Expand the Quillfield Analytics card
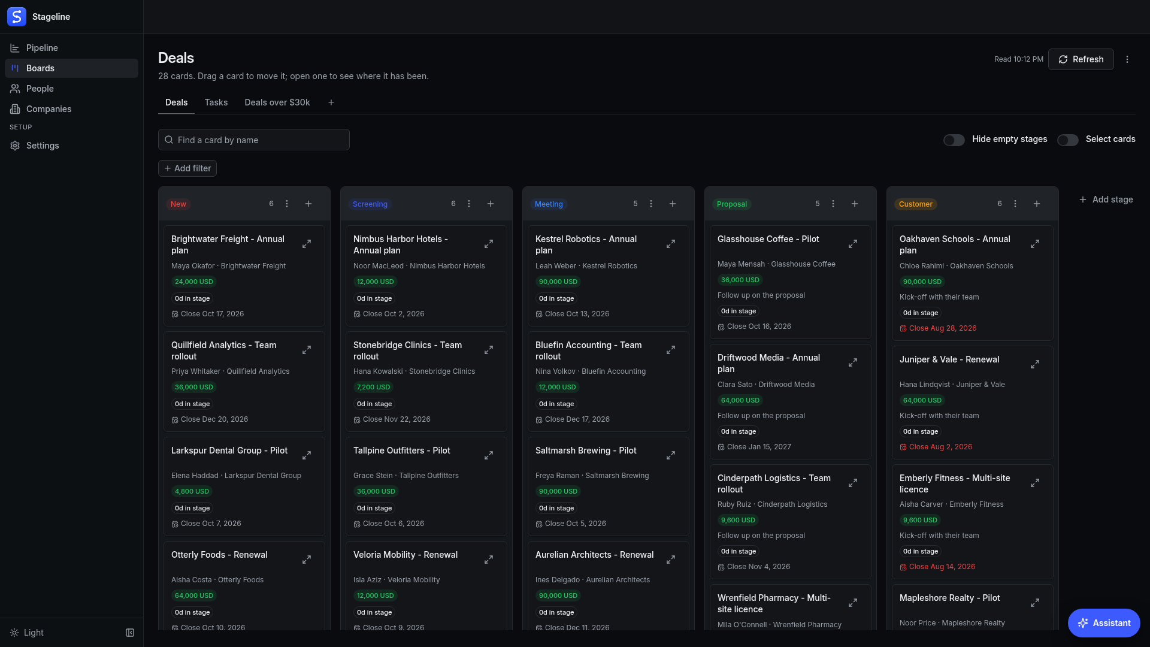 coord(307,350)
